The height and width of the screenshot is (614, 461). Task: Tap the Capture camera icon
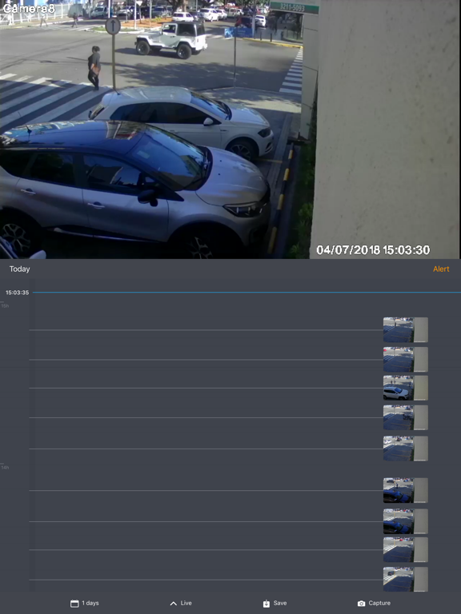point(362,604)
